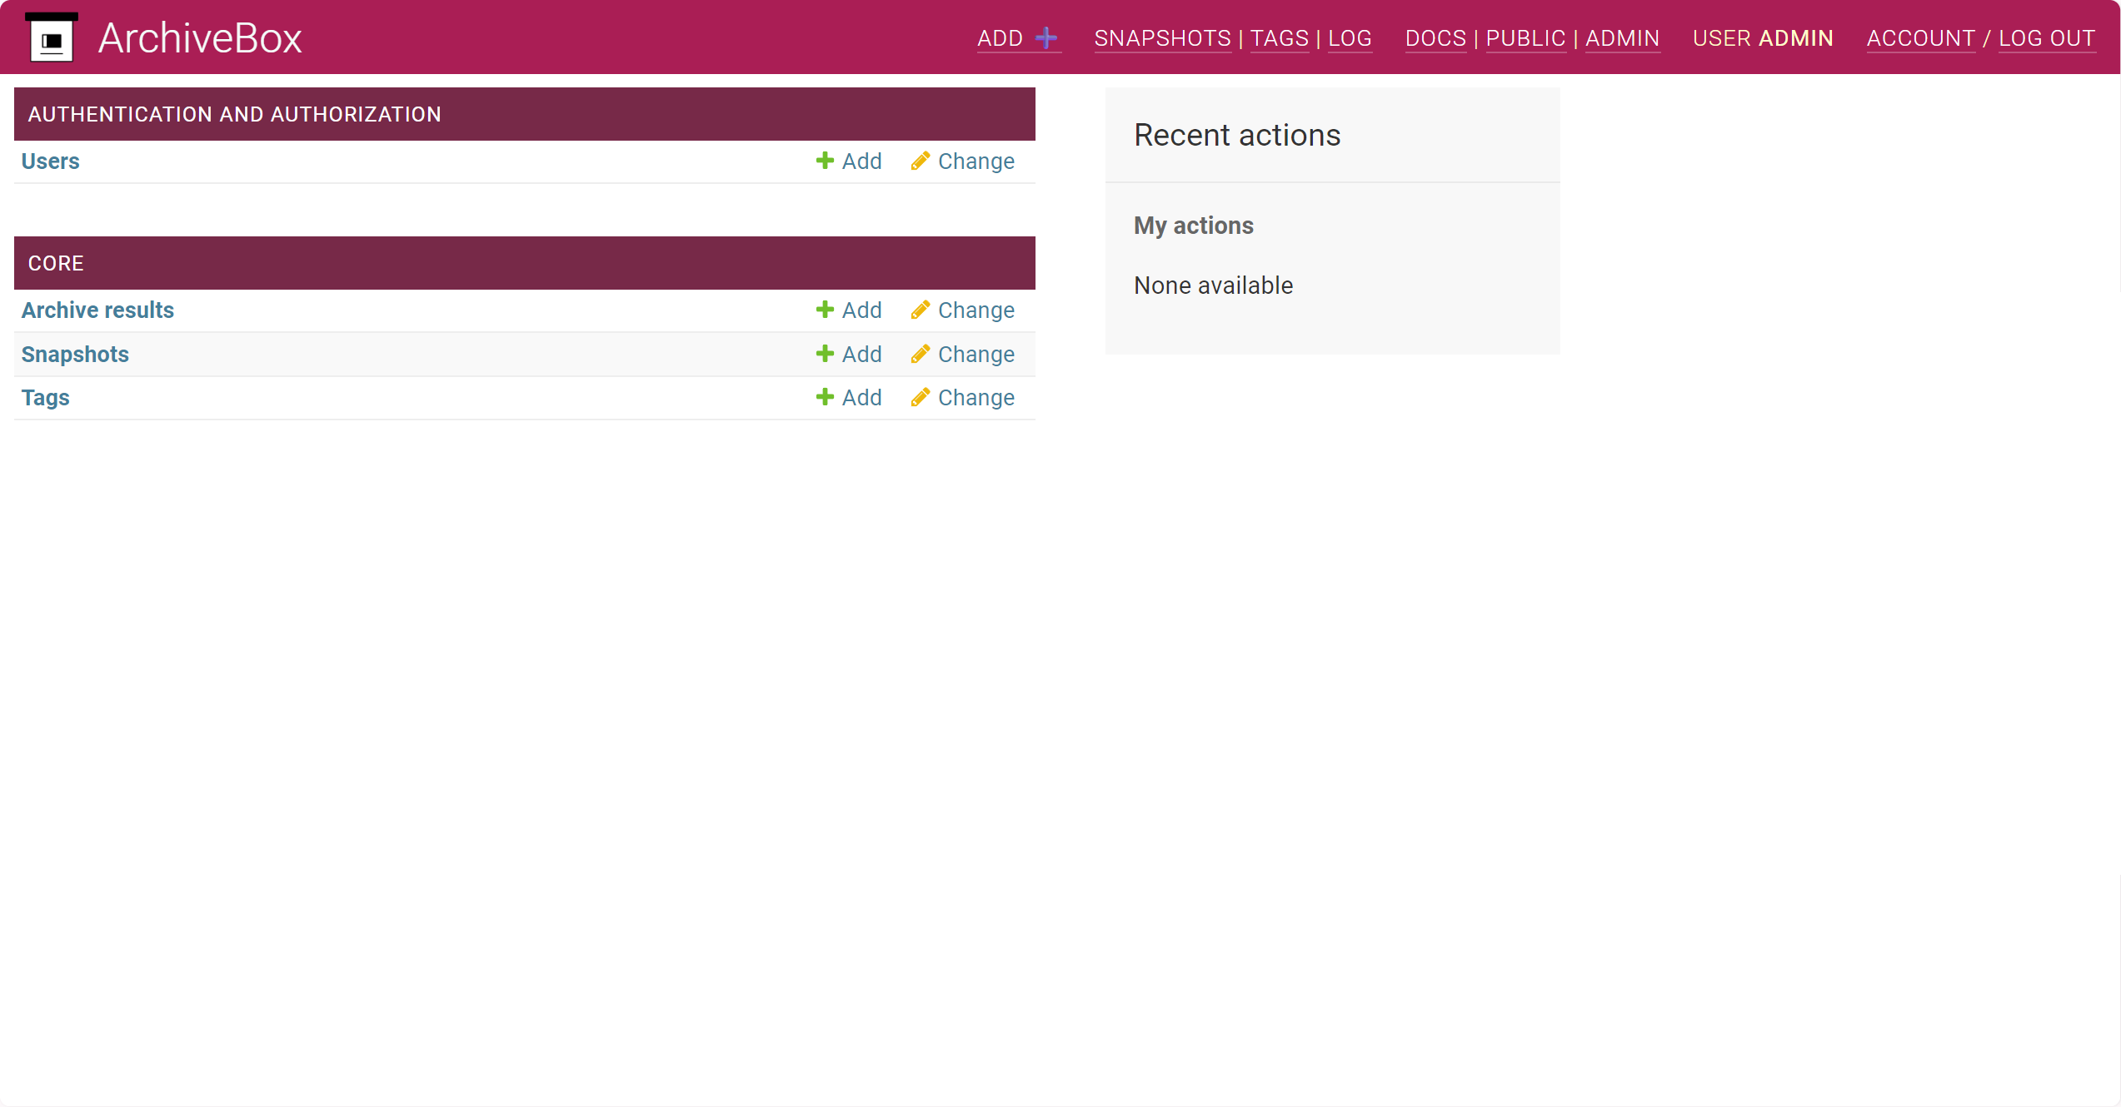Open the Snapshots model link

coord(75,354)
